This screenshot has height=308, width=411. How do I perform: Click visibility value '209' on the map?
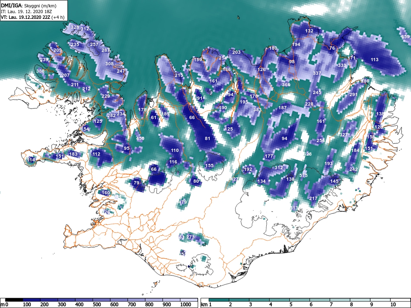[58, 50]
